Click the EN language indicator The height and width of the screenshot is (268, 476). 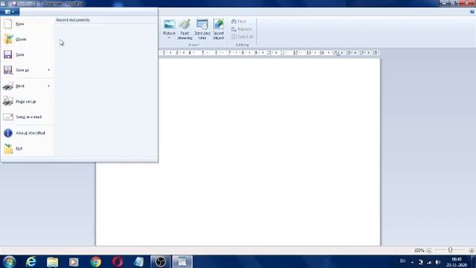coord(403,261)
